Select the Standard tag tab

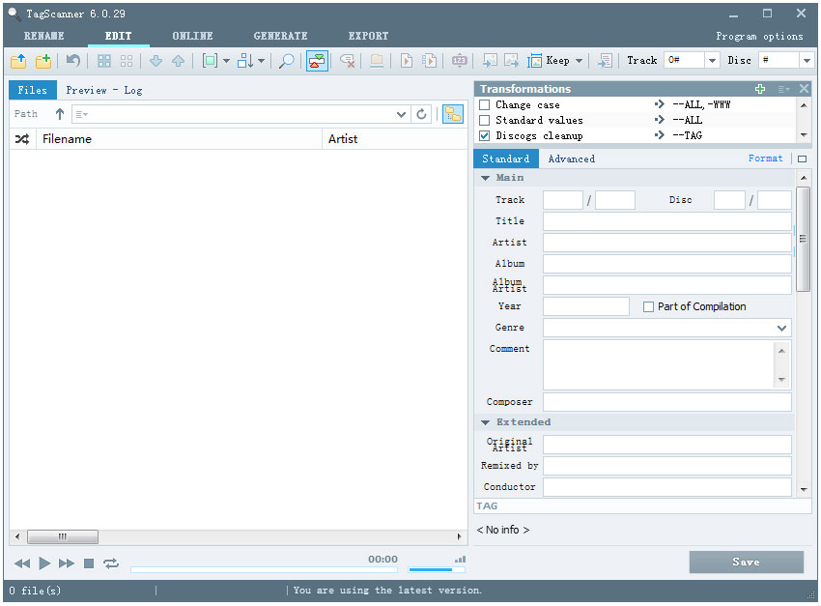click(x=506, y=159)
